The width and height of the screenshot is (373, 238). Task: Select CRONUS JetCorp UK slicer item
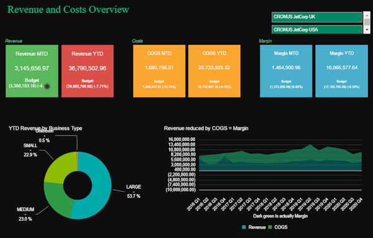[x=317, y=17]
